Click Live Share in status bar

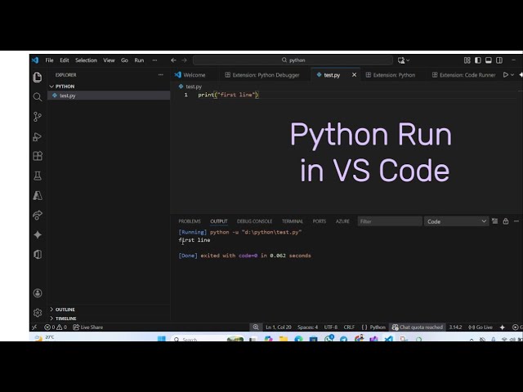(x=88, y=327)
